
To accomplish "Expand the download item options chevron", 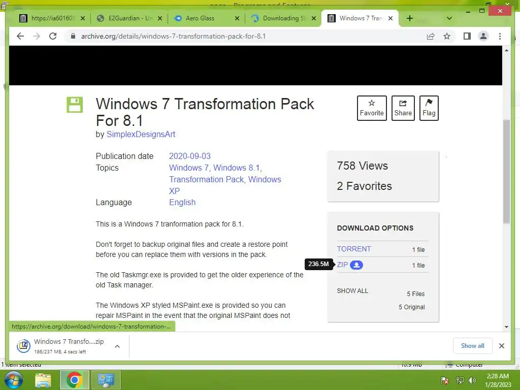I will 117,346.
